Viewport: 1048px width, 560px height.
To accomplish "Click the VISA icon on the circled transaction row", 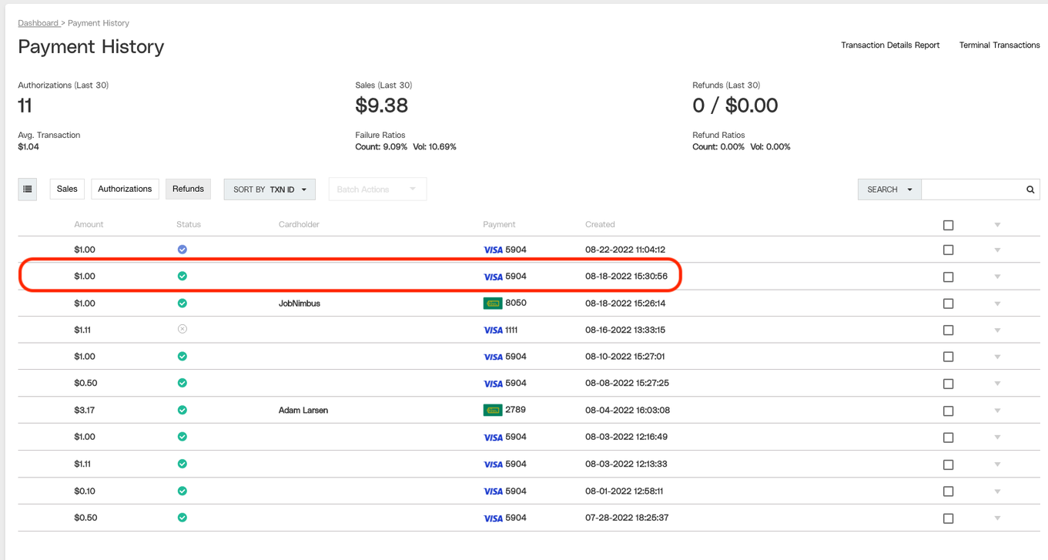I will coord(493,276).
